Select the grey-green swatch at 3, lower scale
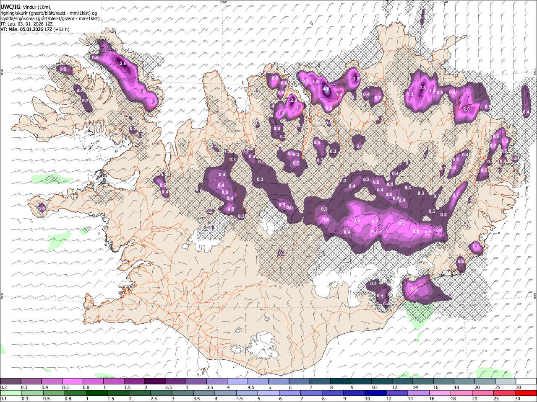This screenshot has width=537, height=402. (x=182, y=393)
